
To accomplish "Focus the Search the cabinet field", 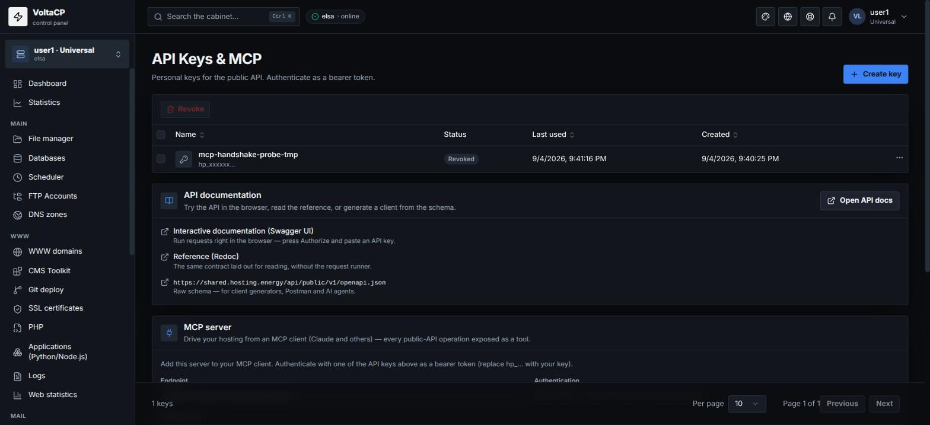I will click(x=224, y=17).
